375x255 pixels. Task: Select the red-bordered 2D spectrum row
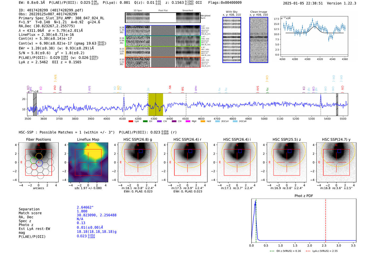pos(163,62)
